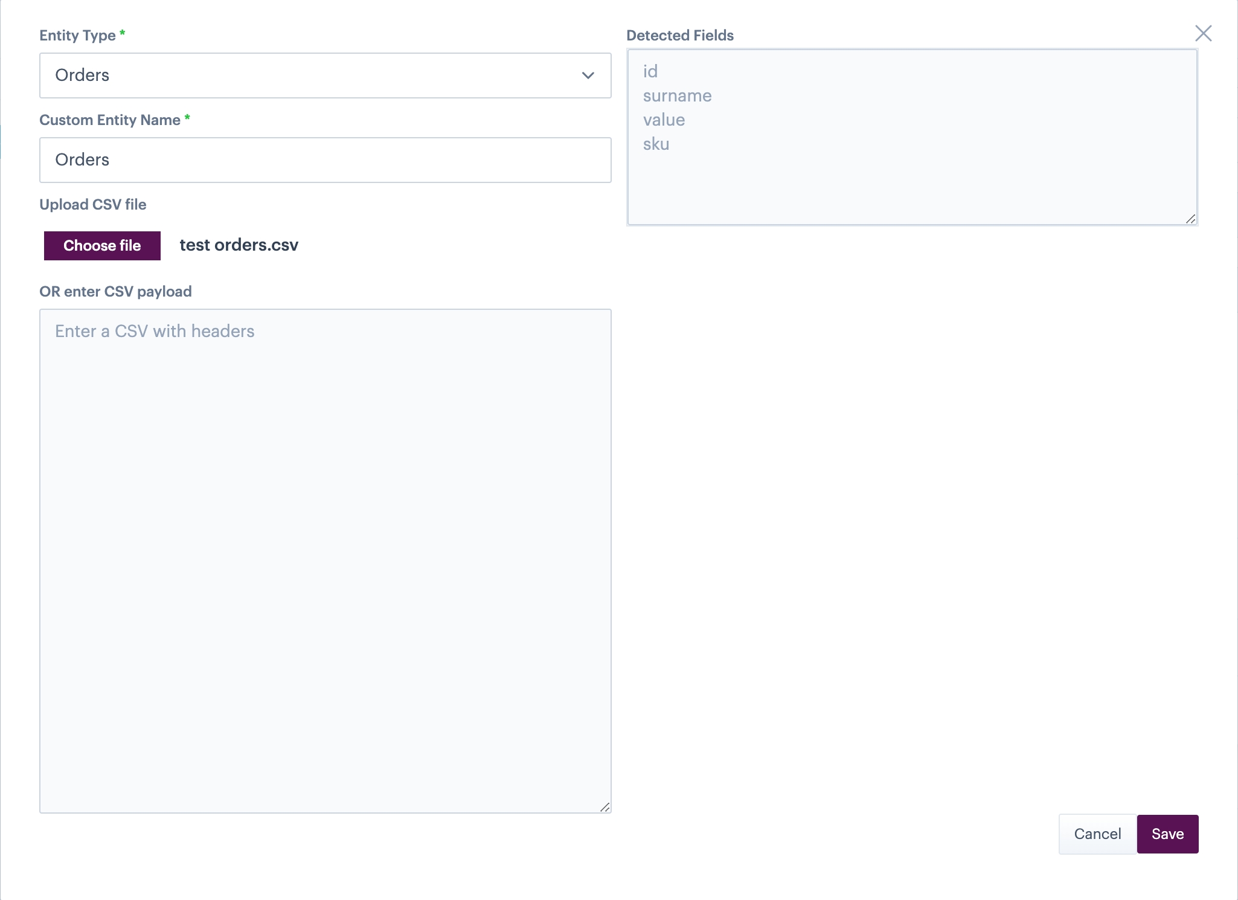
Task: Grab the Detected Fields resize handle
Action: click(1190, 219)
